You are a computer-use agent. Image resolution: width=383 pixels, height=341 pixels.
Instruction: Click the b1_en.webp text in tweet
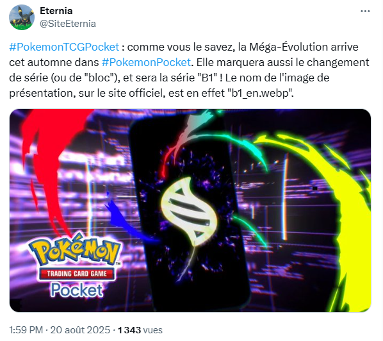coord(261,93)
